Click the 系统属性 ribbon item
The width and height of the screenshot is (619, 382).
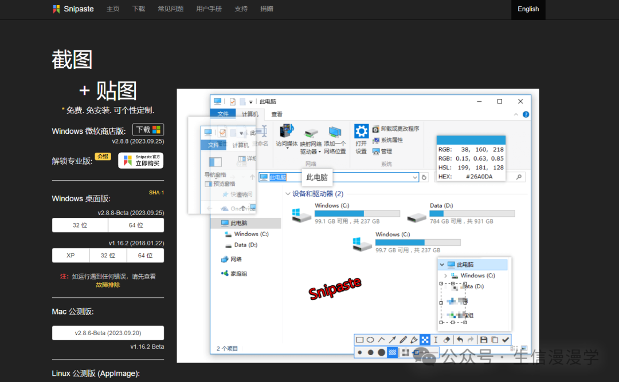(x=387, y=140)
